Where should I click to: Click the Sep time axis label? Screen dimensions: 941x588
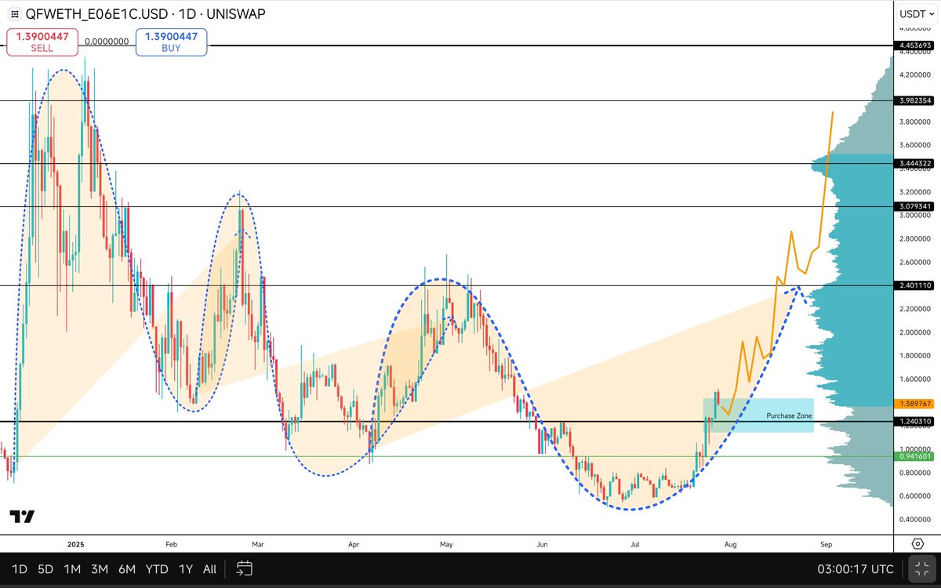tap(826, 543)
